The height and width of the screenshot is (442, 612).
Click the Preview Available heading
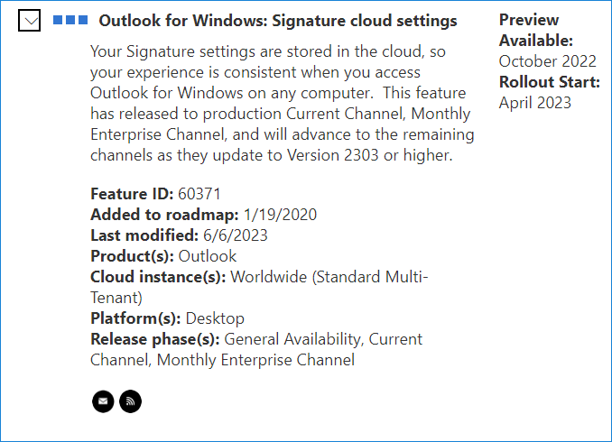point(536,30)
